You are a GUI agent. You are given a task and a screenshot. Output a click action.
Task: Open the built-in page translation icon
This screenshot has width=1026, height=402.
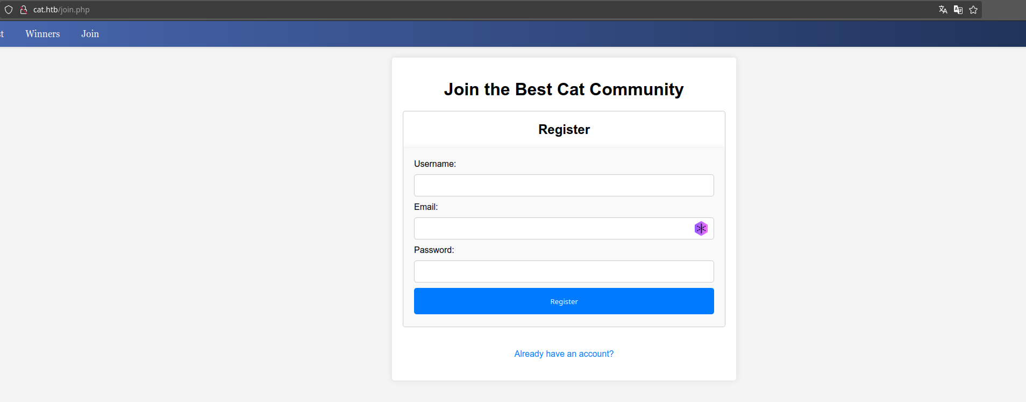pyautogui.click(x=943, y=10)
